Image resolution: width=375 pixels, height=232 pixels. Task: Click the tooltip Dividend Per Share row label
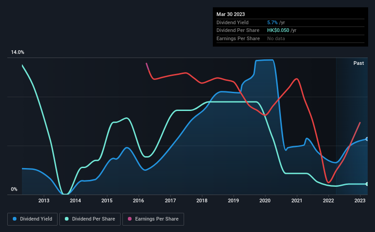coord(238,31)
